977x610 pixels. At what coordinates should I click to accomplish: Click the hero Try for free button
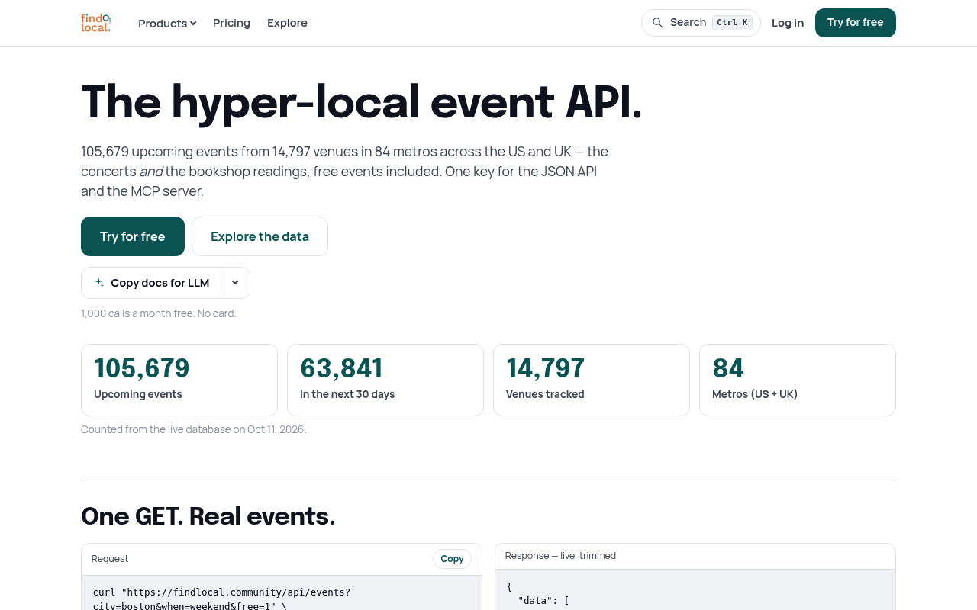[x=133, y=236]
